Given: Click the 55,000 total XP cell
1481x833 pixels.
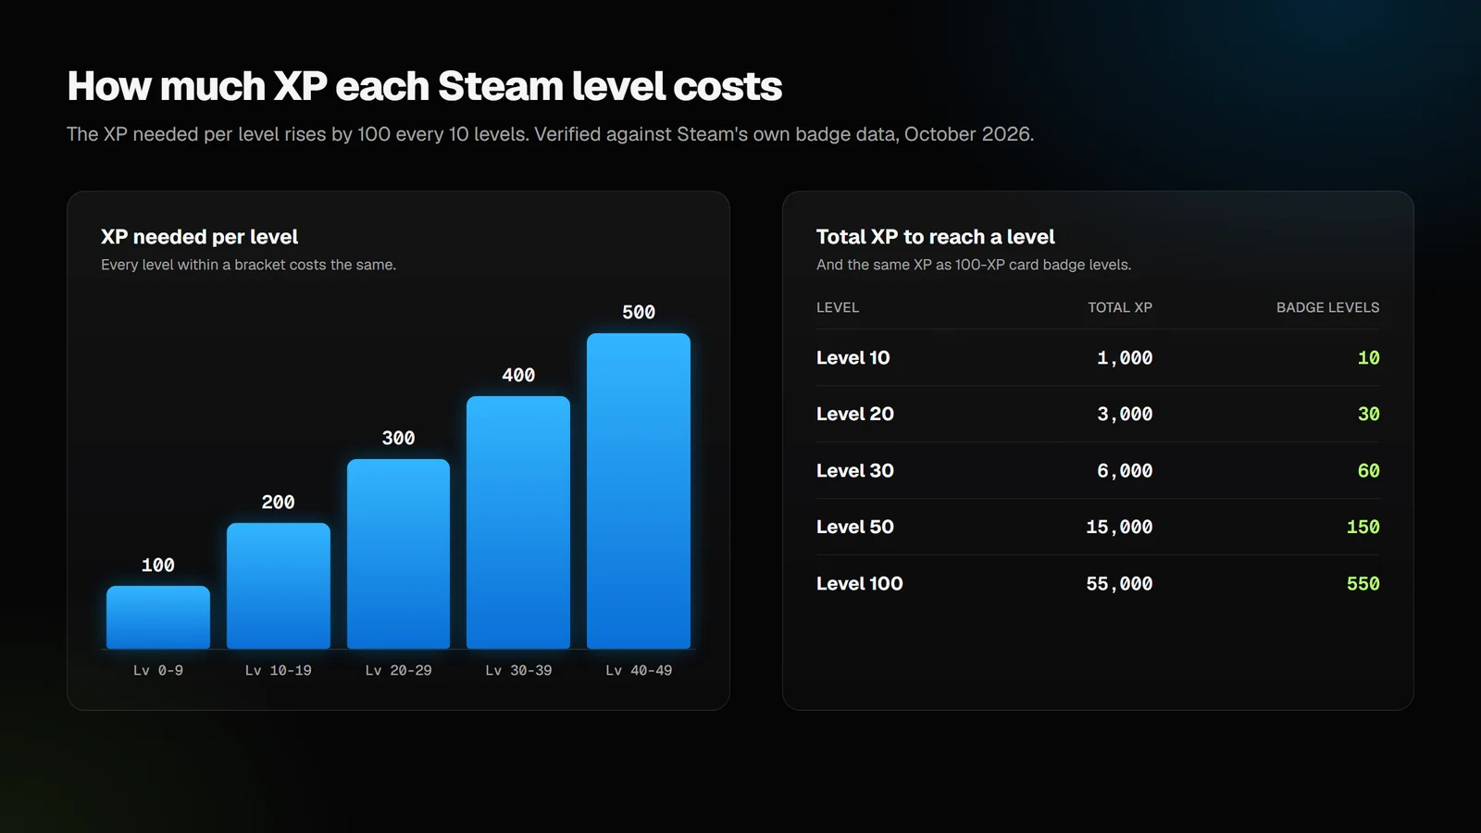Looking at the screenshot, I should 1119,584.
